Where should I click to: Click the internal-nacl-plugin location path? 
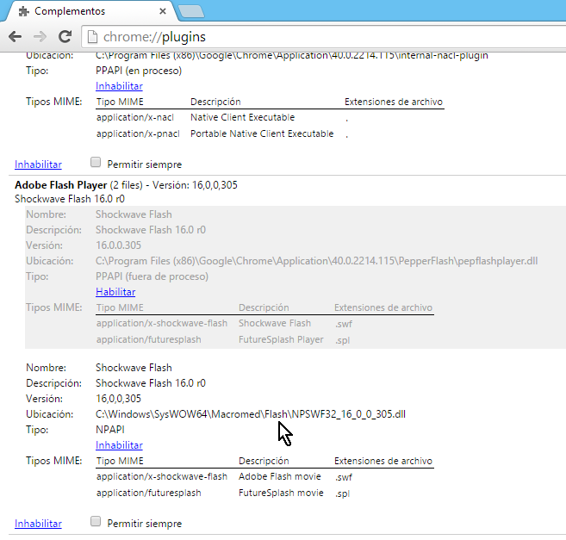(292, 56)
